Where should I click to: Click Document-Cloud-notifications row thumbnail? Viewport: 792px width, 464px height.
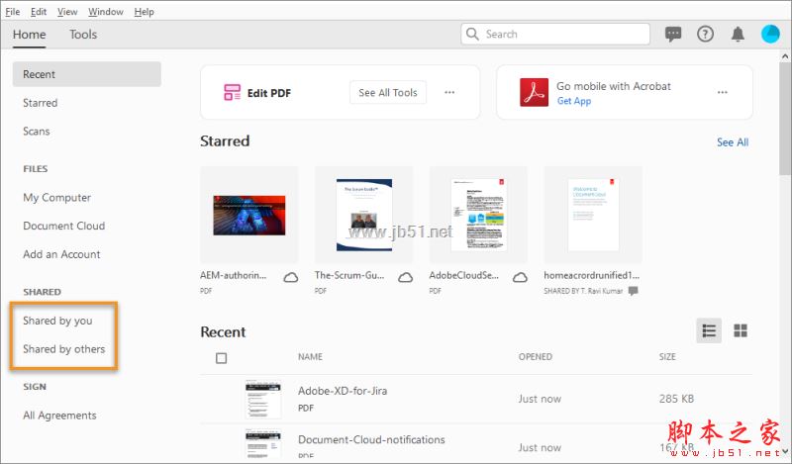263,444
